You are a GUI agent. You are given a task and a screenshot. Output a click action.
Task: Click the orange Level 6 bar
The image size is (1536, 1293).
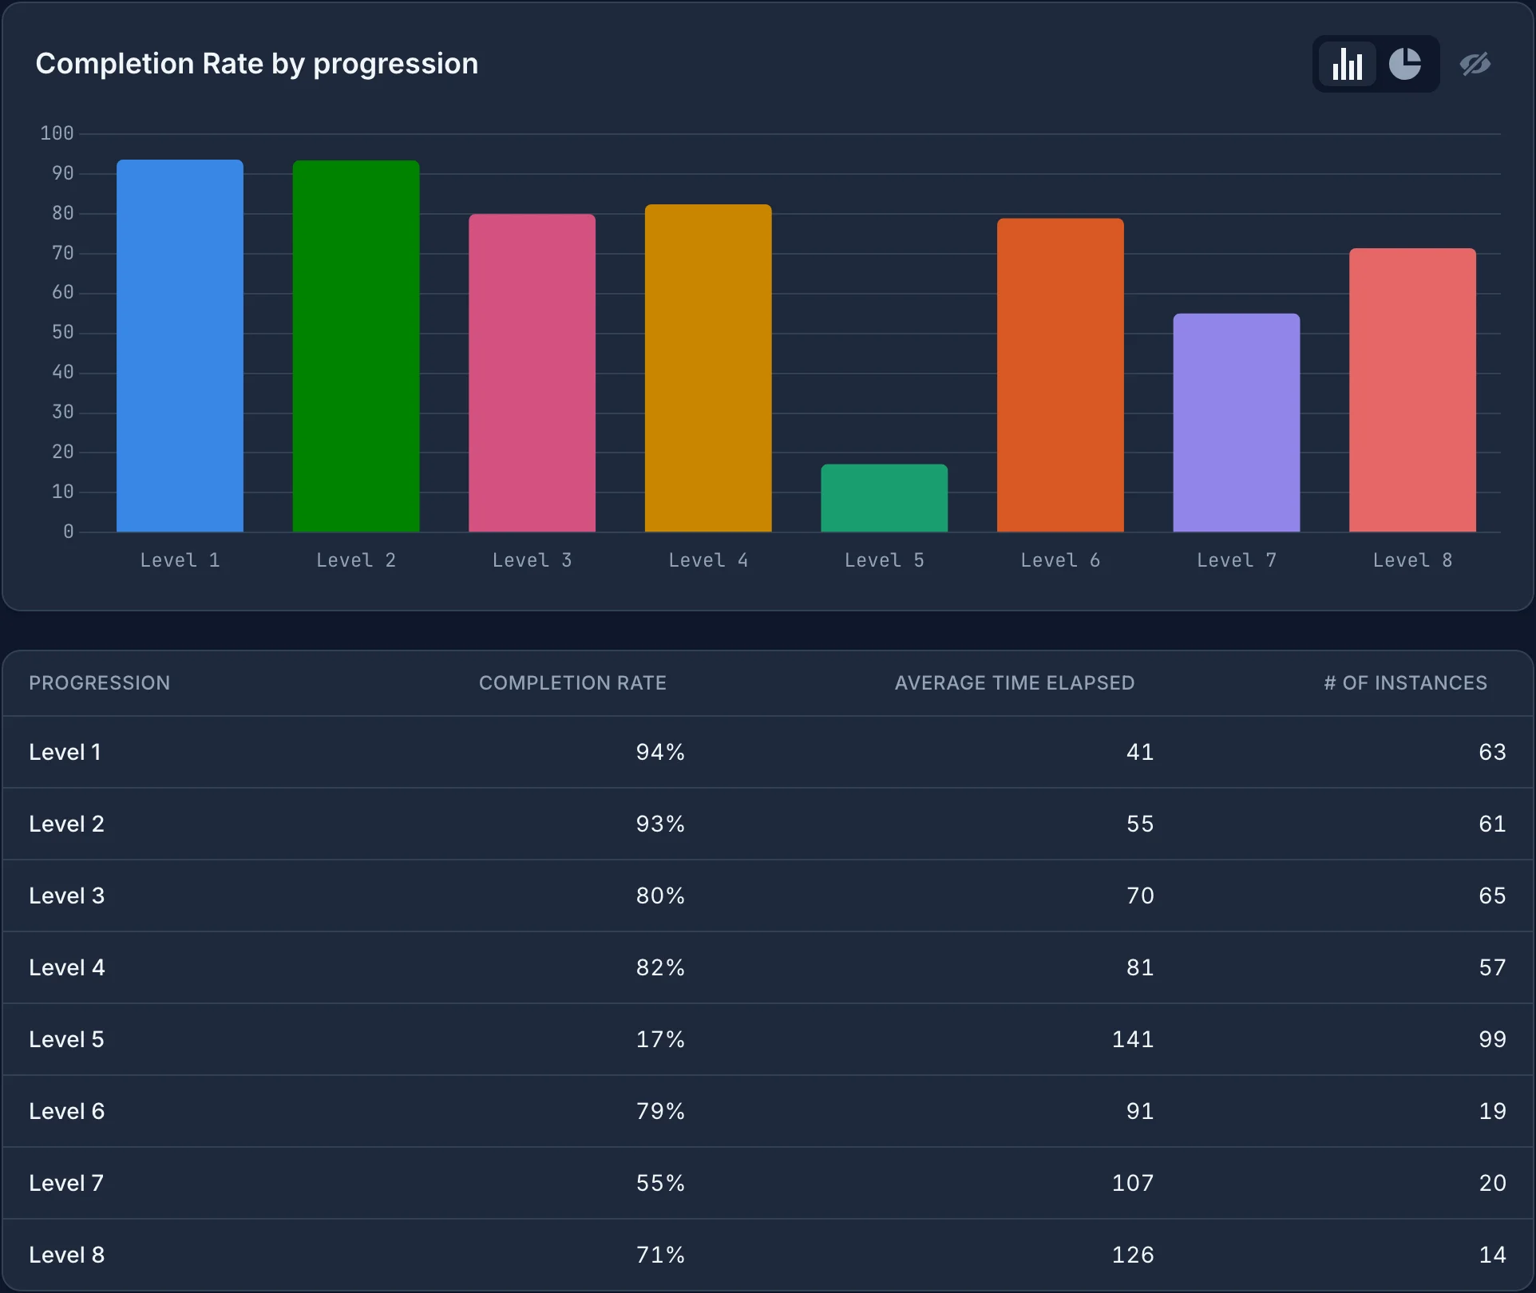1060,375
